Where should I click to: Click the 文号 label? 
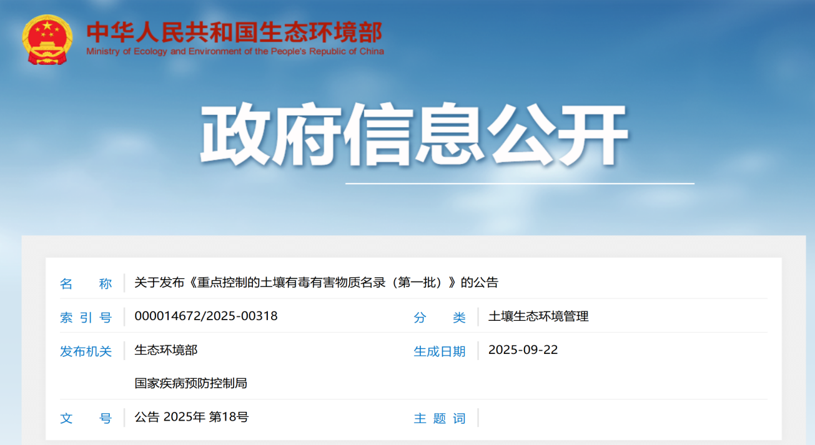pos(86,418)
